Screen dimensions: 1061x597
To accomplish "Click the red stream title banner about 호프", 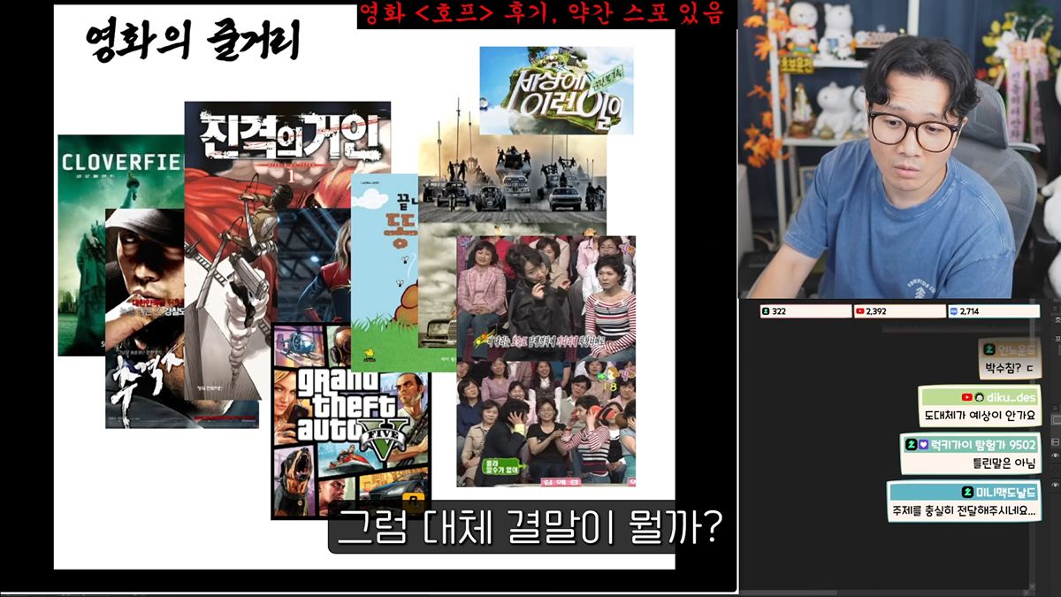I will click(x=546, y=14).
